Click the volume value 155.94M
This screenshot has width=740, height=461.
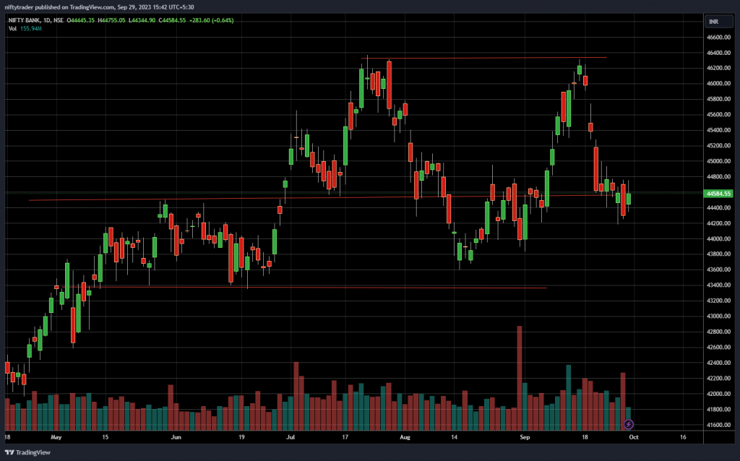click(30, 29)
